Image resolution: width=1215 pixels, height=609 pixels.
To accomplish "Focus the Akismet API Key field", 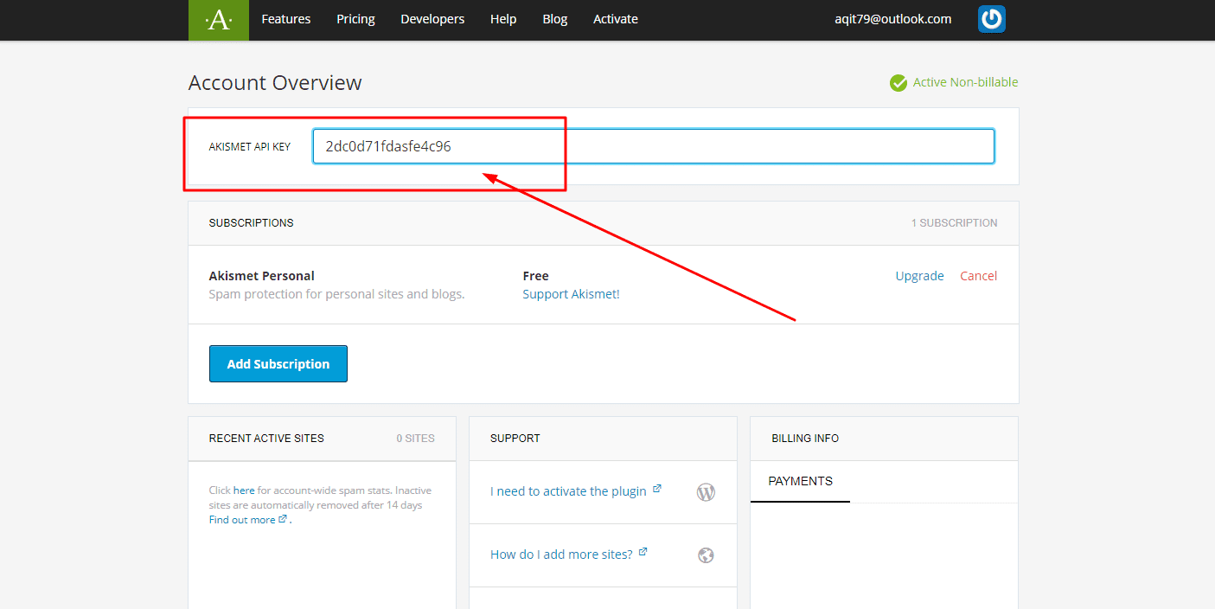I will (x=653, y=146).
